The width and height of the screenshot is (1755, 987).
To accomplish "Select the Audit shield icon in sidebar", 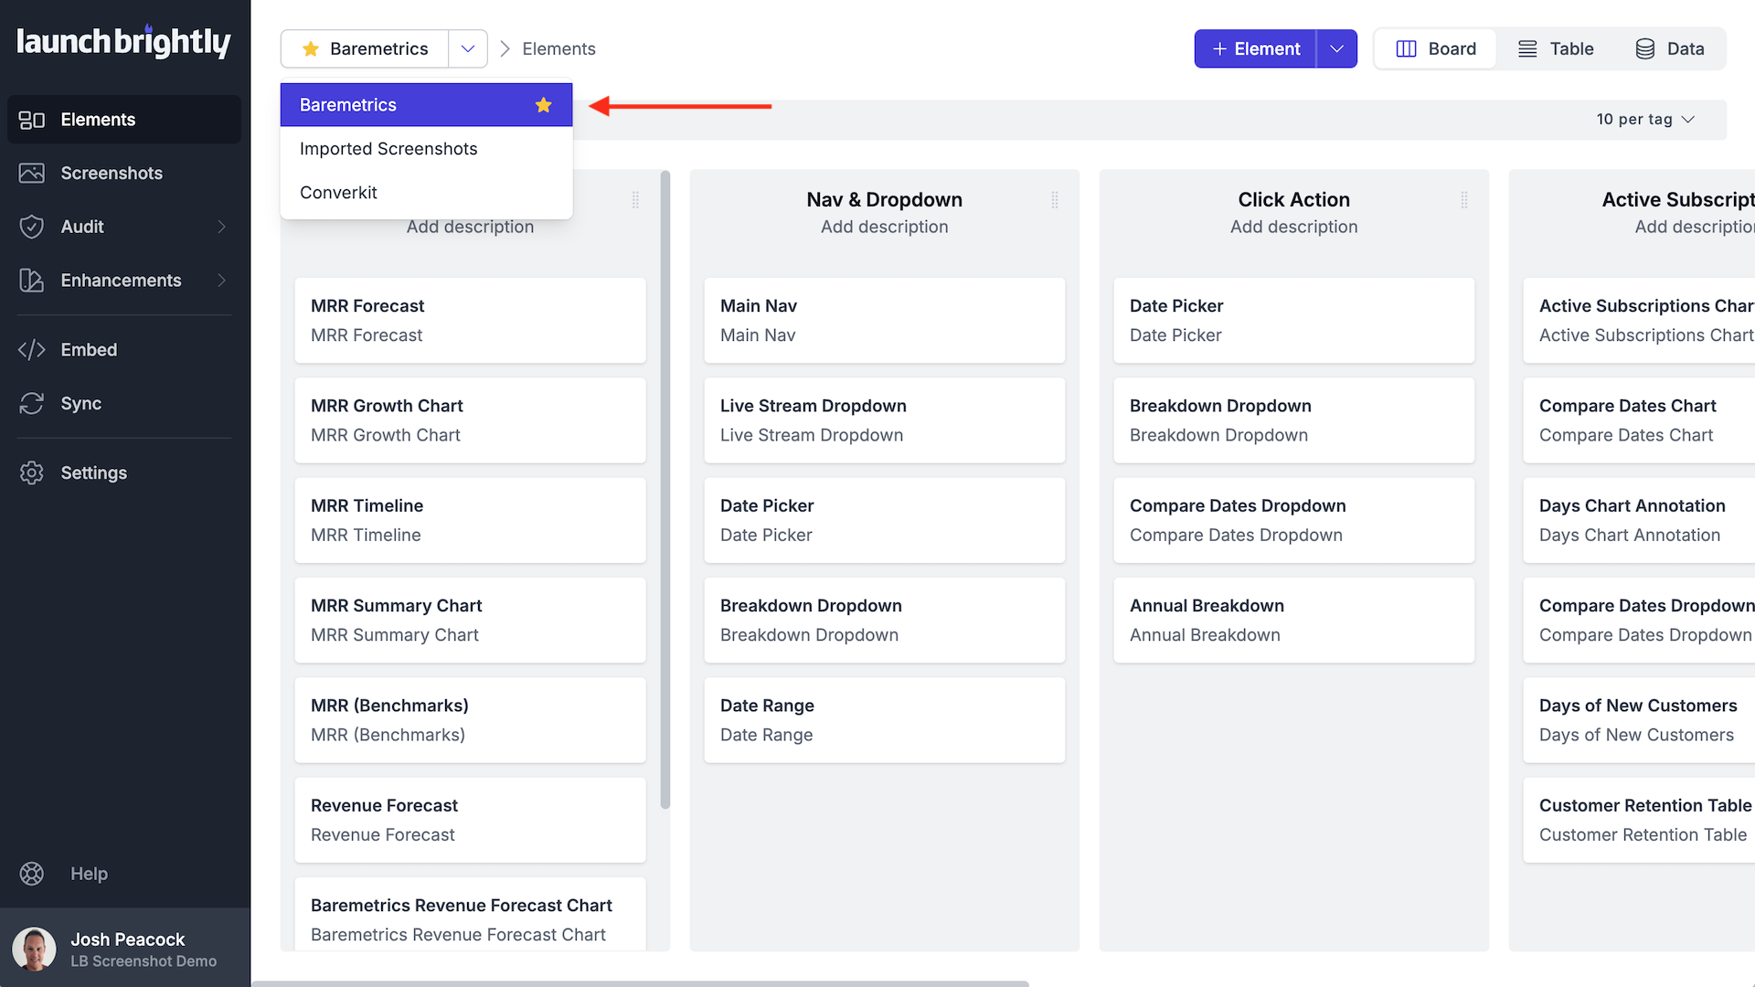I will click(x=31, y=227).
